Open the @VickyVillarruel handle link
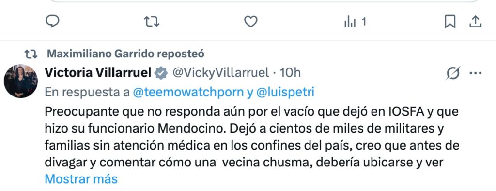 220,73
